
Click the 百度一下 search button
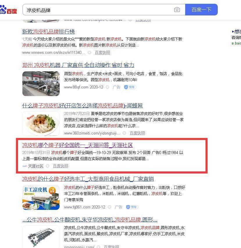coord(201,10)
